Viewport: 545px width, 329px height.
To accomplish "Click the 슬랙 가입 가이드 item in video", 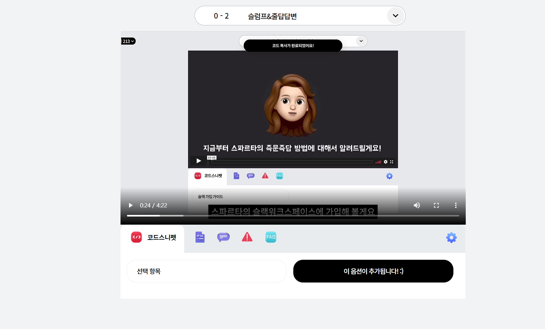I will 240,197.
